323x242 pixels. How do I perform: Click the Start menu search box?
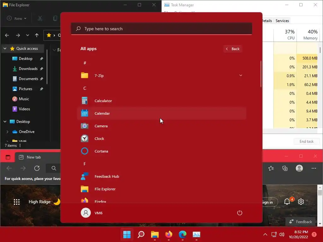(161, 29)
